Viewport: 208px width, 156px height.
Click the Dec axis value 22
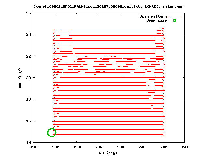(28, 56)
